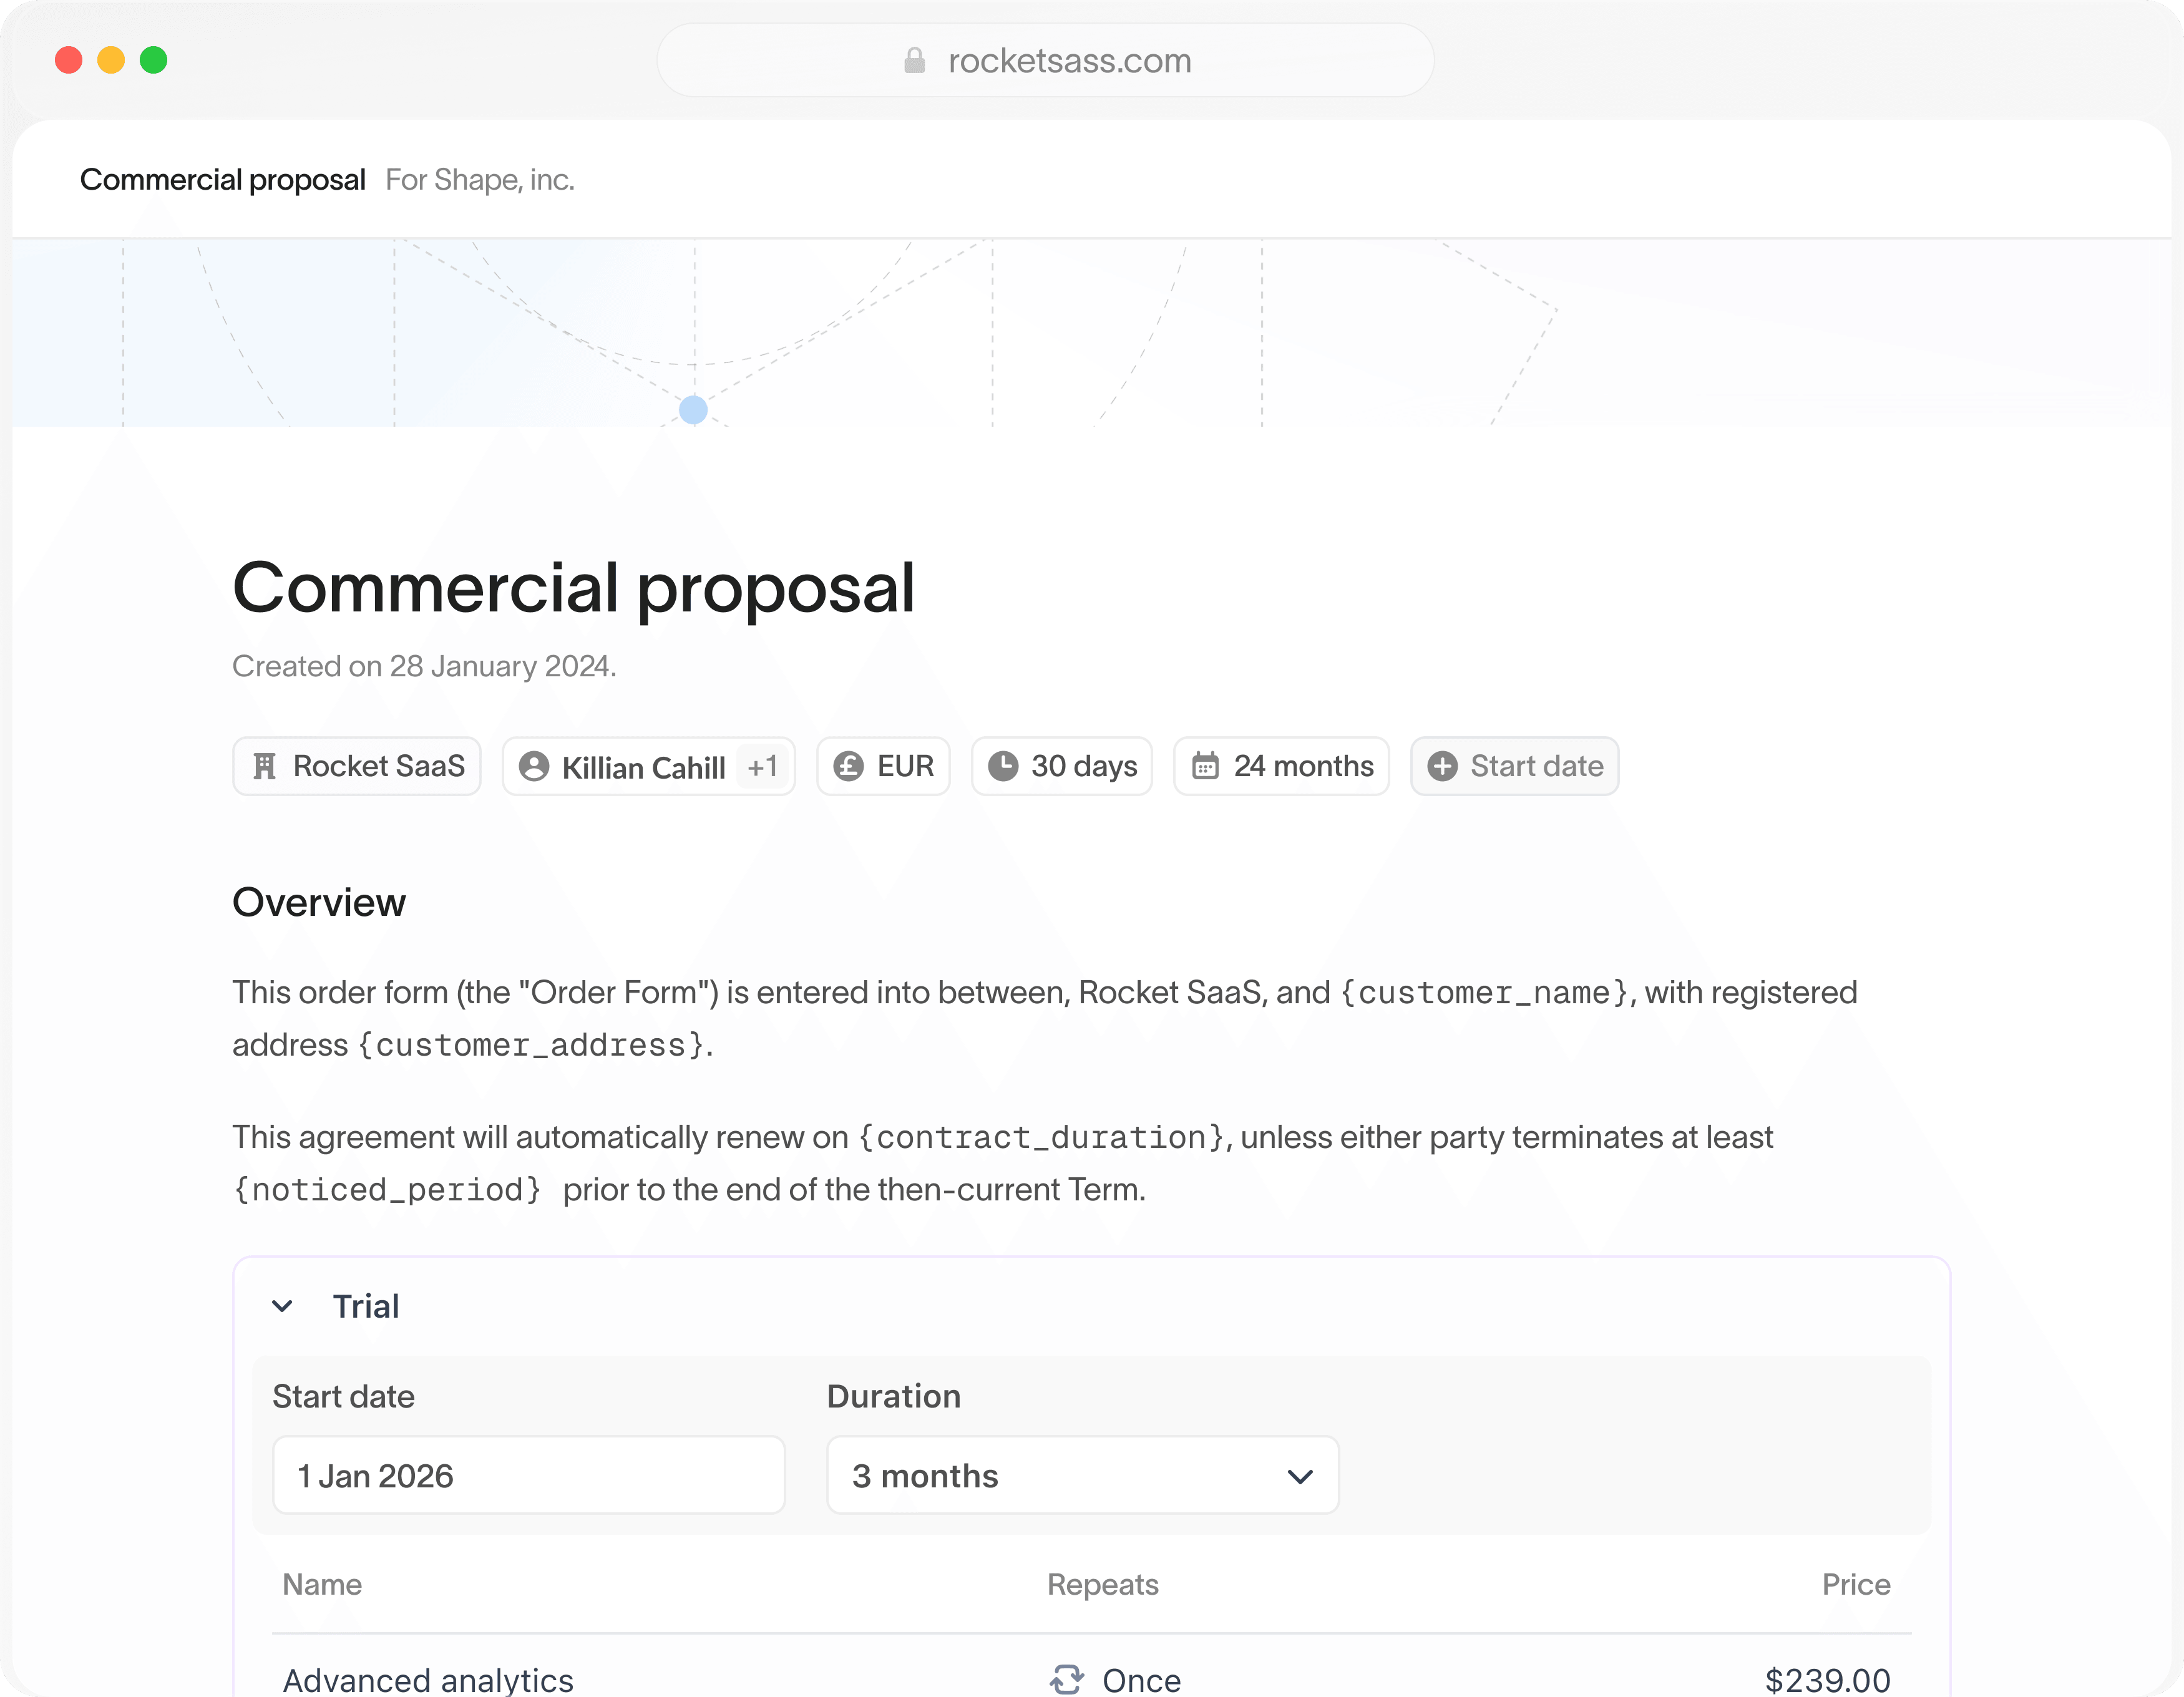Collapse the Trial section chevron

pos(282,1306)
